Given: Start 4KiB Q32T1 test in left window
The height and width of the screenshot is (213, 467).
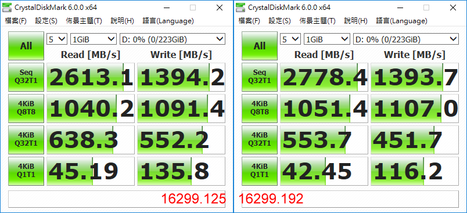Looking at the screenshot, I should pos(26,140).
